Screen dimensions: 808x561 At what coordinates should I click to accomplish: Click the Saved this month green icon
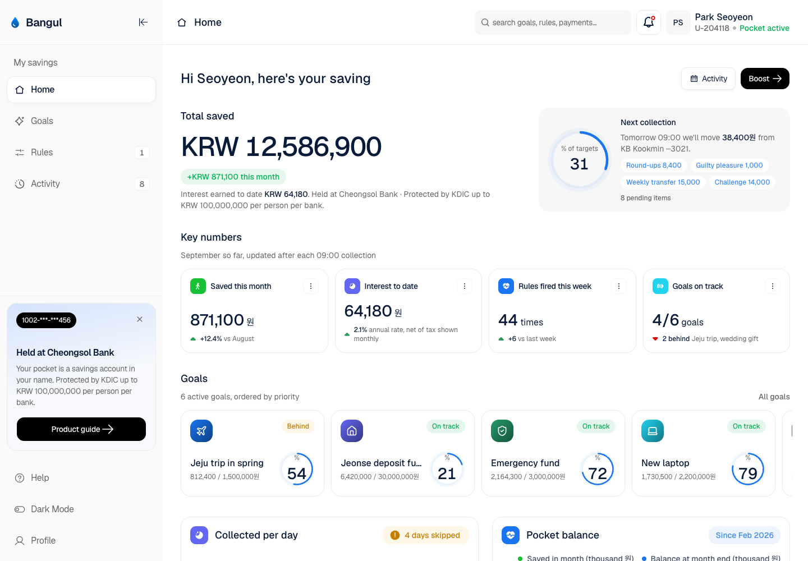pos(198,286)
